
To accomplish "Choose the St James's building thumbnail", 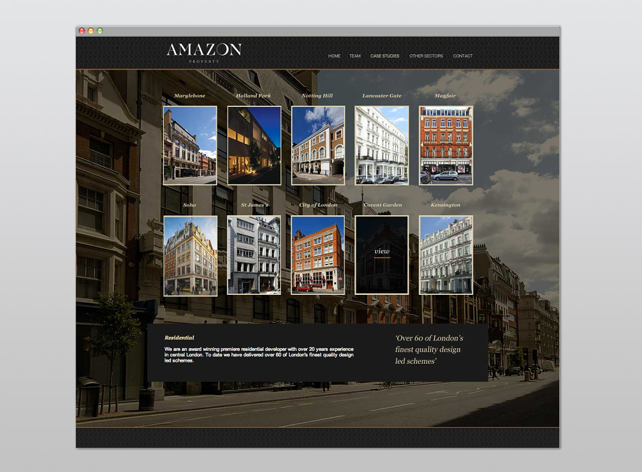I will click(x=254, y=255).
